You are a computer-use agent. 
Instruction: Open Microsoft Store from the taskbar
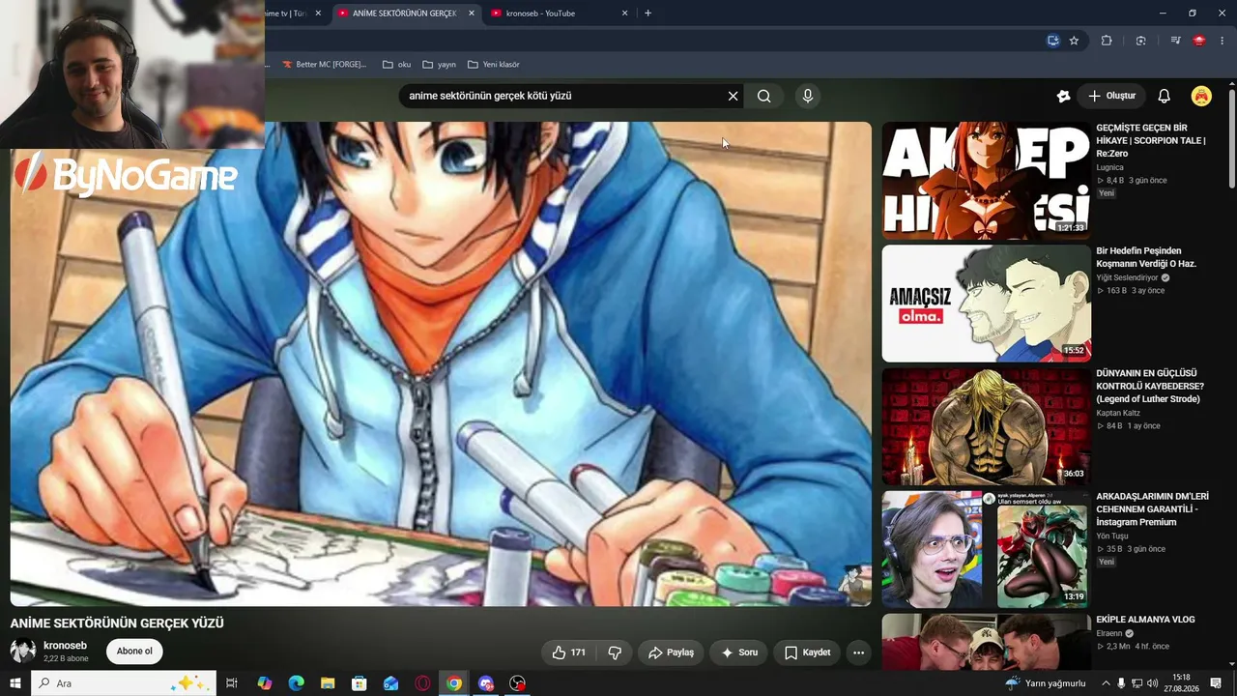click(x=360, y=683)
